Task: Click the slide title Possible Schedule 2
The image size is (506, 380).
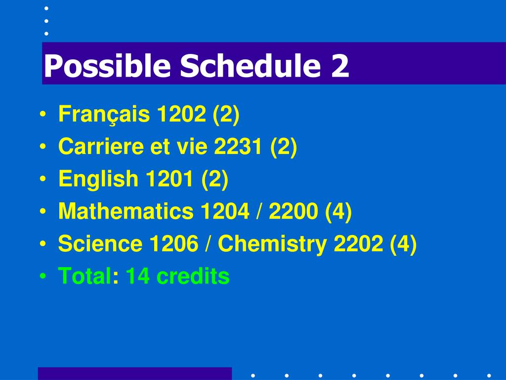Action: pos(196,66)
